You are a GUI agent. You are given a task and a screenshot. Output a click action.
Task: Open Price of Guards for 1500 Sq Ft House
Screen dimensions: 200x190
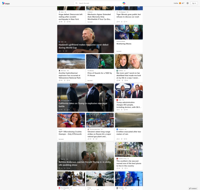pos(99,74)
